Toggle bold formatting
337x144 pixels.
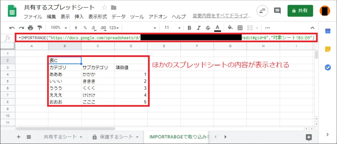tap(189, 28)
